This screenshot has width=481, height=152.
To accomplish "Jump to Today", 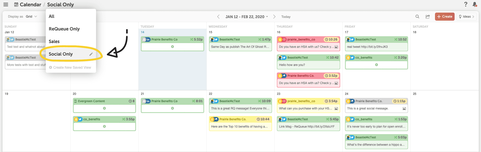I will tap(286, 17).
